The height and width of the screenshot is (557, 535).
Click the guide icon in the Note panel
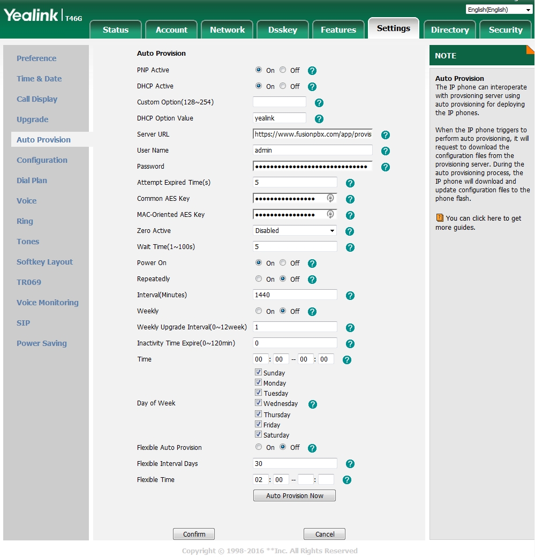440,218
